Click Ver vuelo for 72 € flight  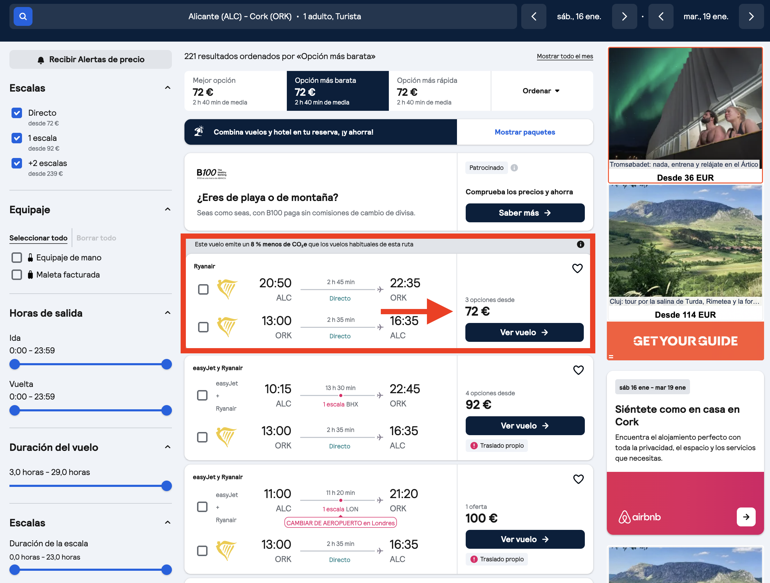[524, 332]
